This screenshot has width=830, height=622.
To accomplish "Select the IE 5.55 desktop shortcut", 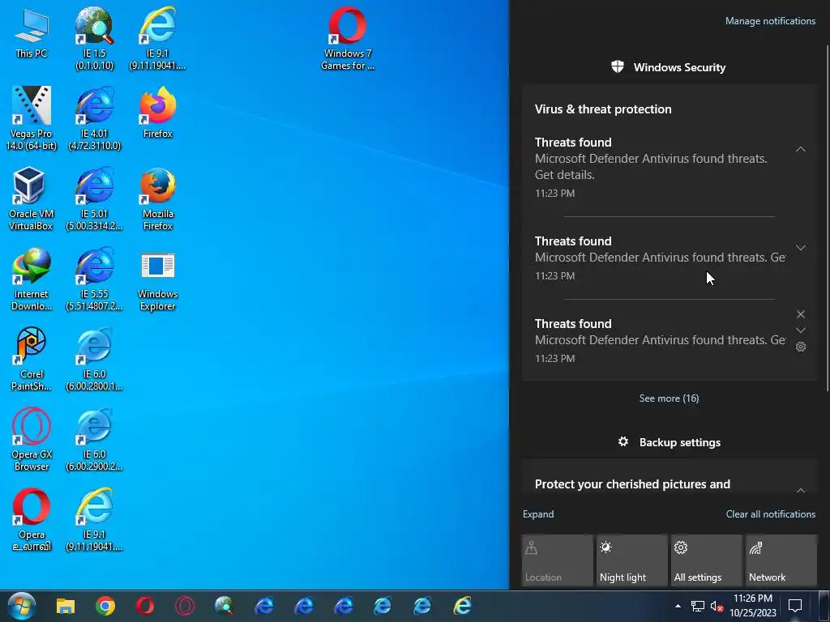I will click(94, 279).
